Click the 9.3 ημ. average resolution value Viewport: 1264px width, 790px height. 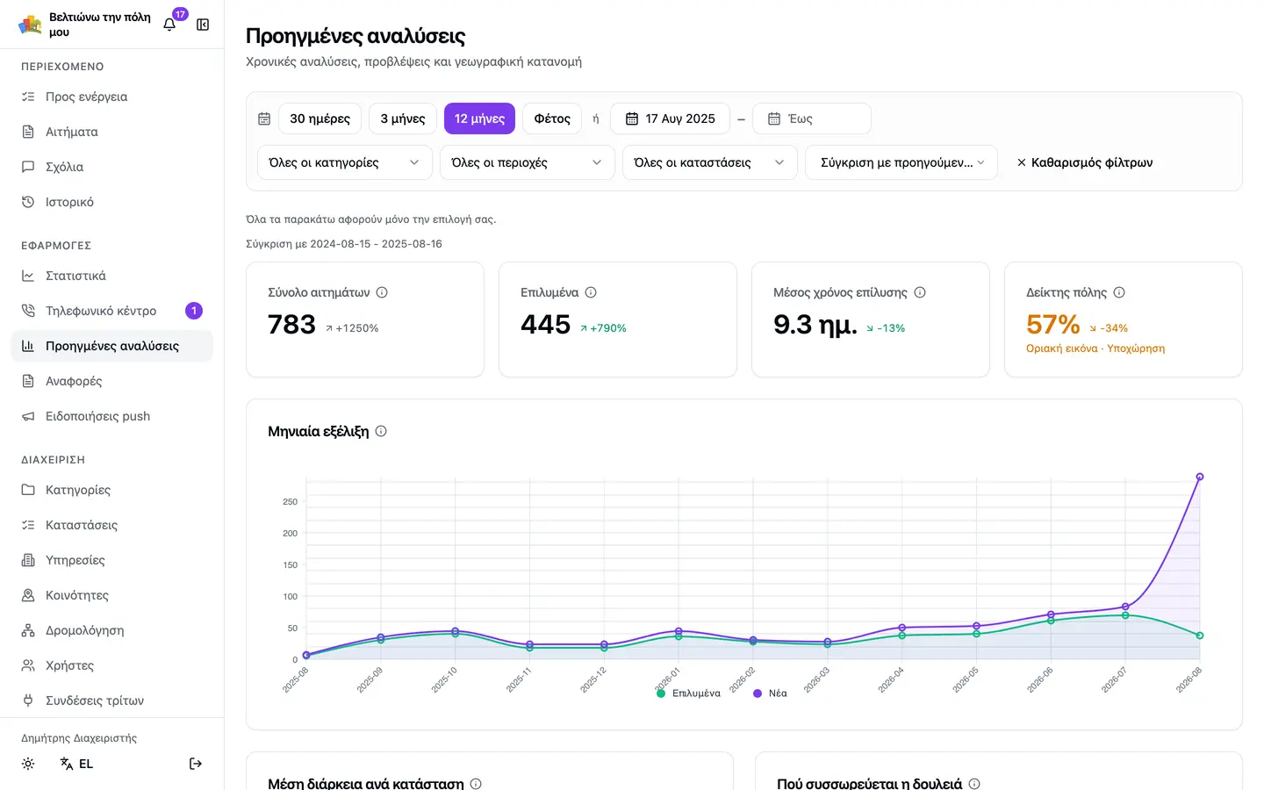[815, 325]
